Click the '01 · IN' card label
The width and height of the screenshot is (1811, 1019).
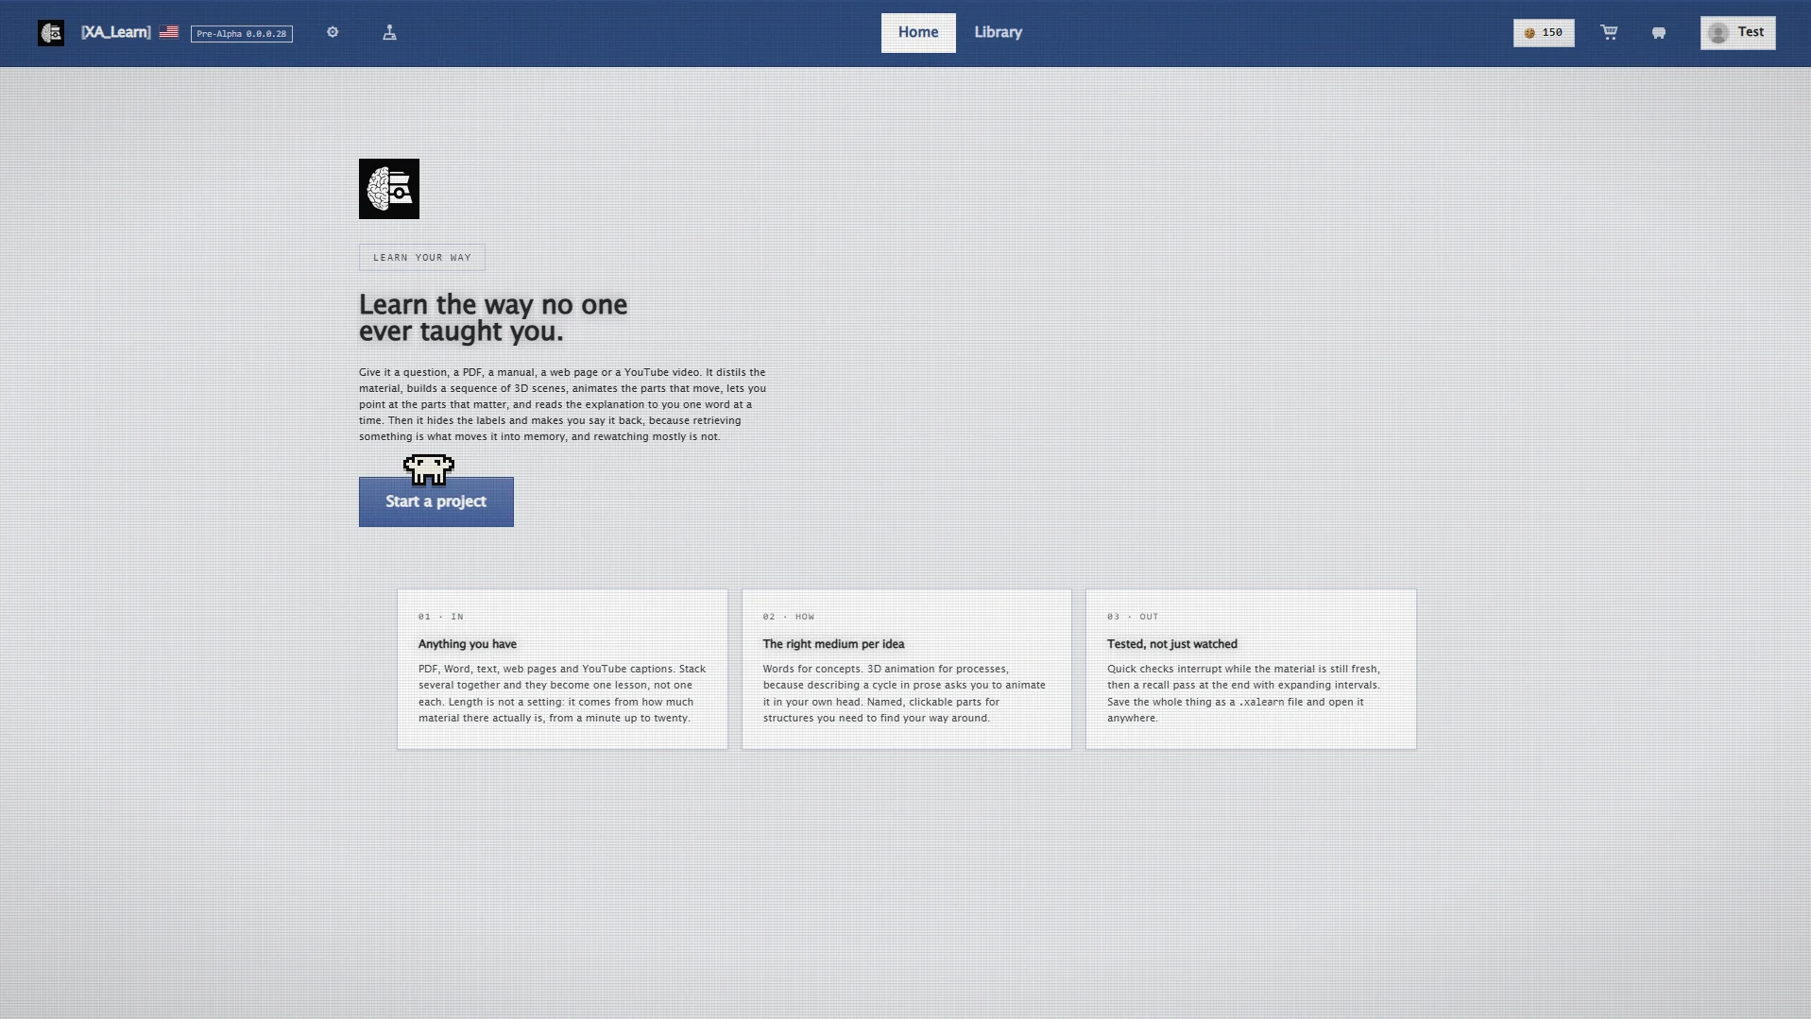click(x=441, y=617)
